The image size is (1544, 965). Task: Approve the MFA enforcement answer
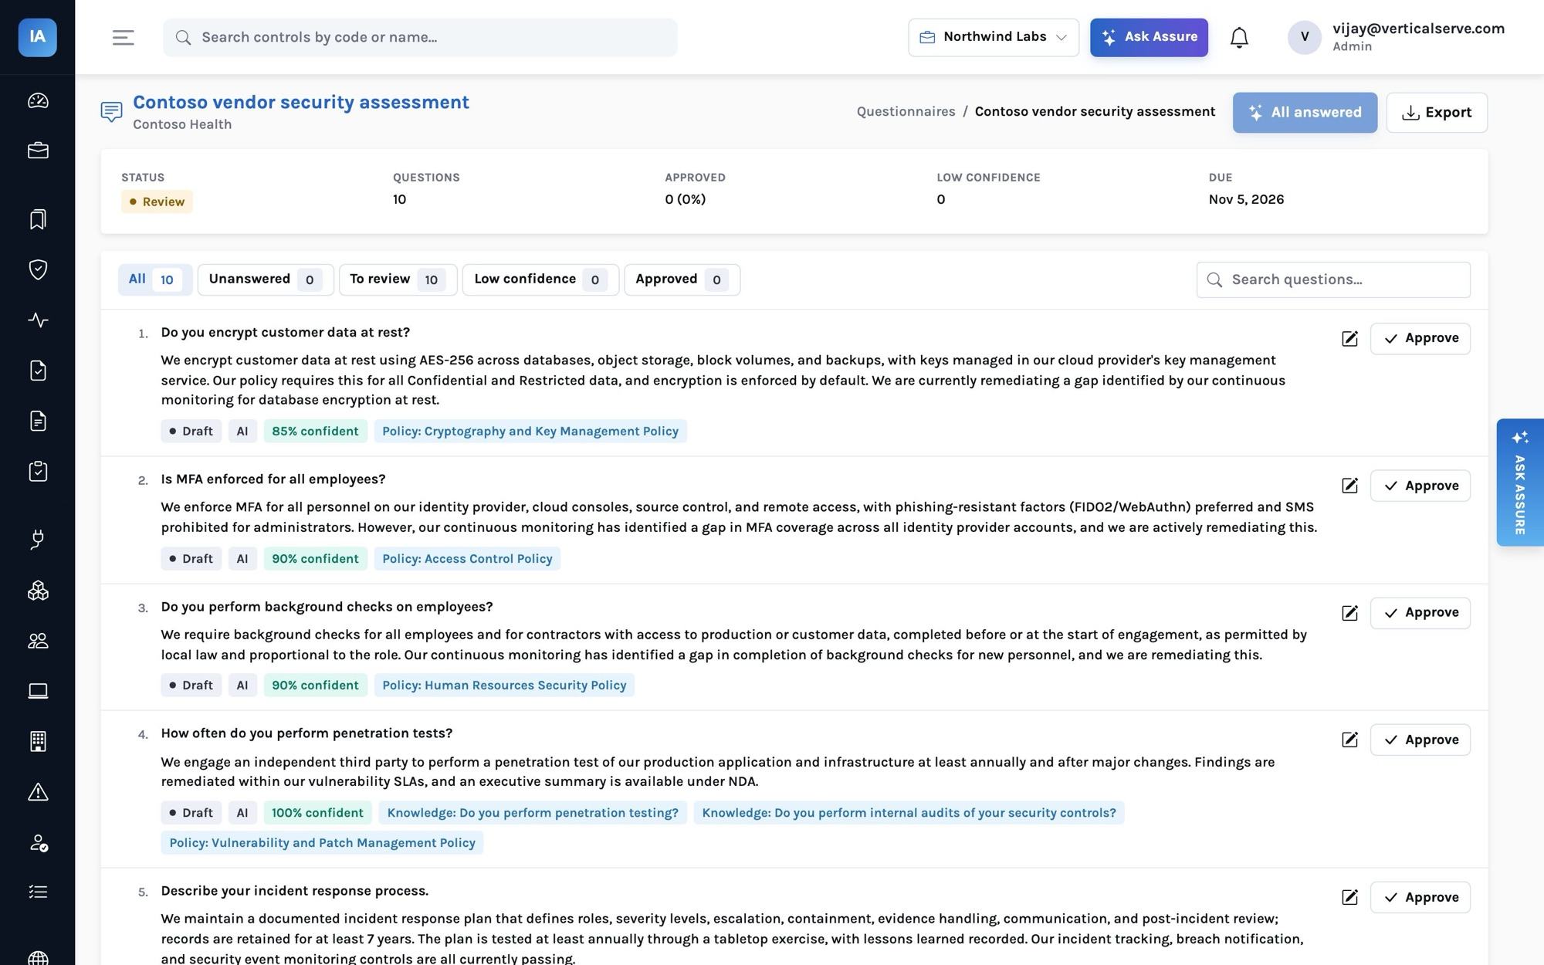coord(1420,486)
